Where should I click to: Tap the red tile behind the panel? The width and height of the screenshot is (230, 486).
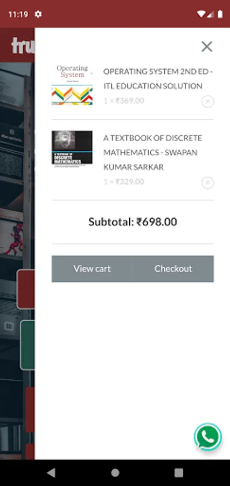click(26, 289)
